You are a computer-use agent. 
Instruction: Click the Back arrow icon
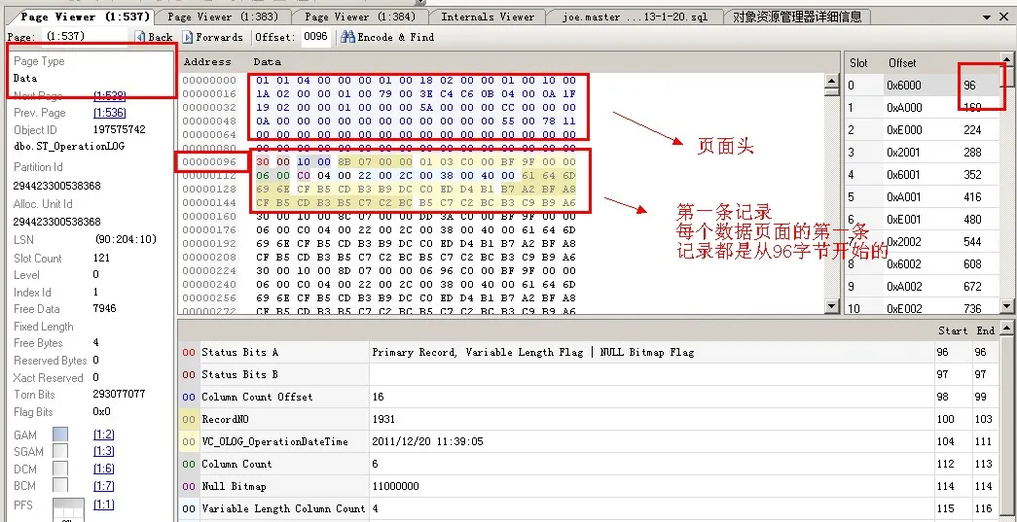(x=139, y=37)
